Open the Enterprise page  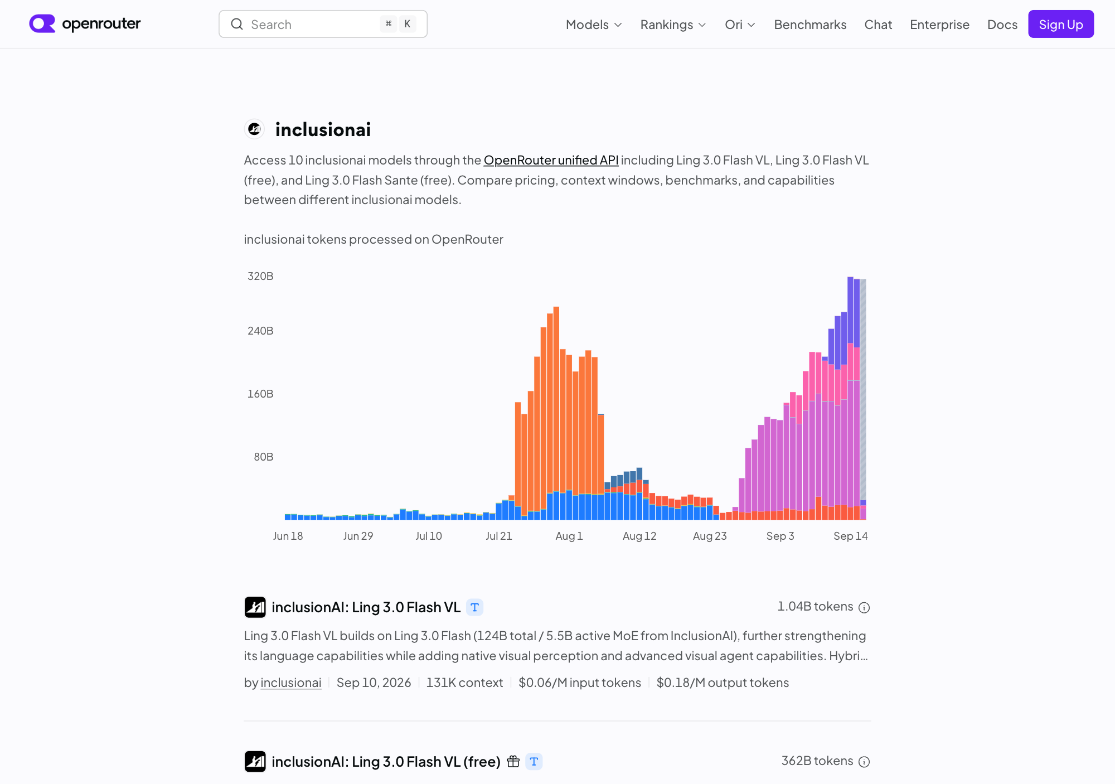pyautogui.click(x=939, y=25)
